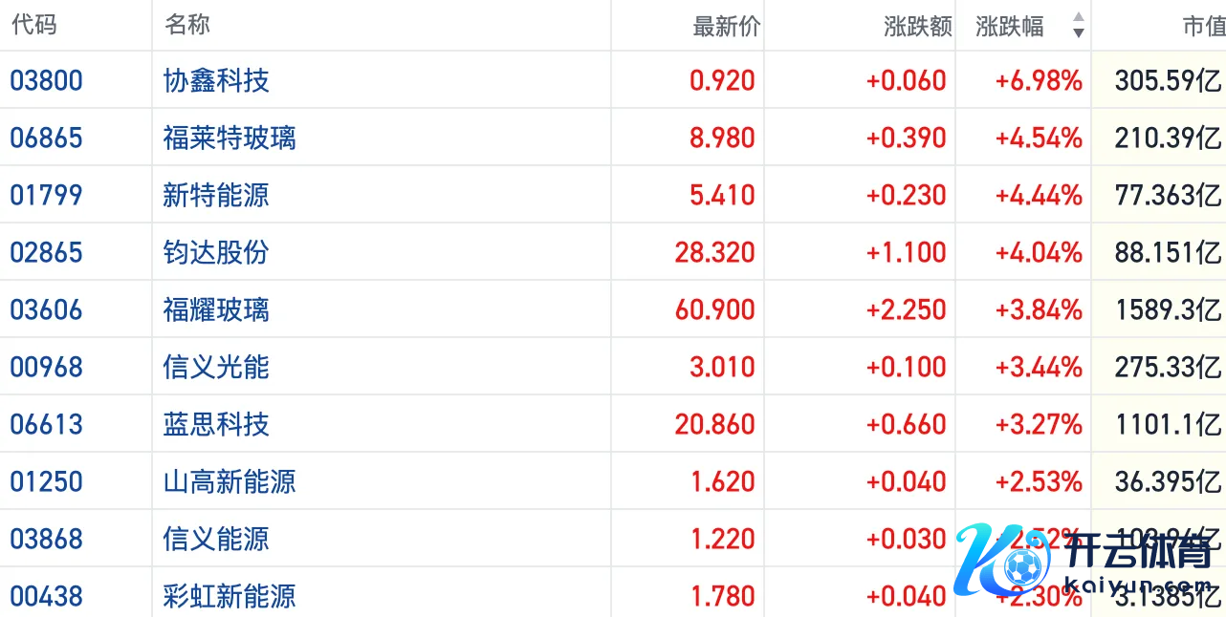Click the 开云体育 watermark logo
The image size is (1226, 617).
pos(1090,562)
